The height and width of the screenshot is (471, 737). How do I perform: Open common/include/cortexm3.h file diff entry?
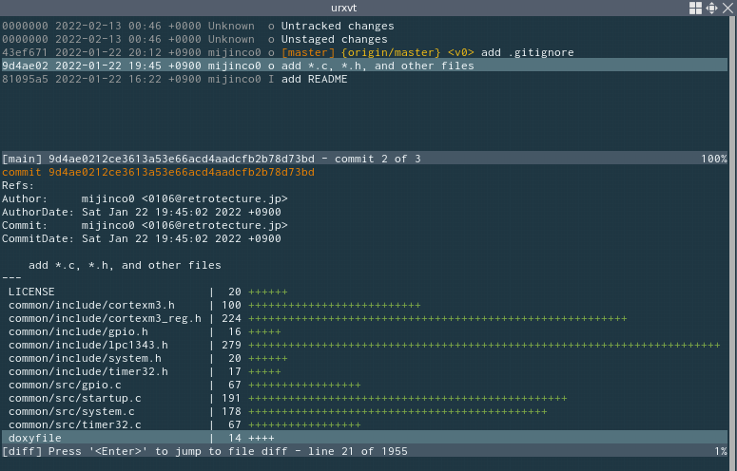91,306
